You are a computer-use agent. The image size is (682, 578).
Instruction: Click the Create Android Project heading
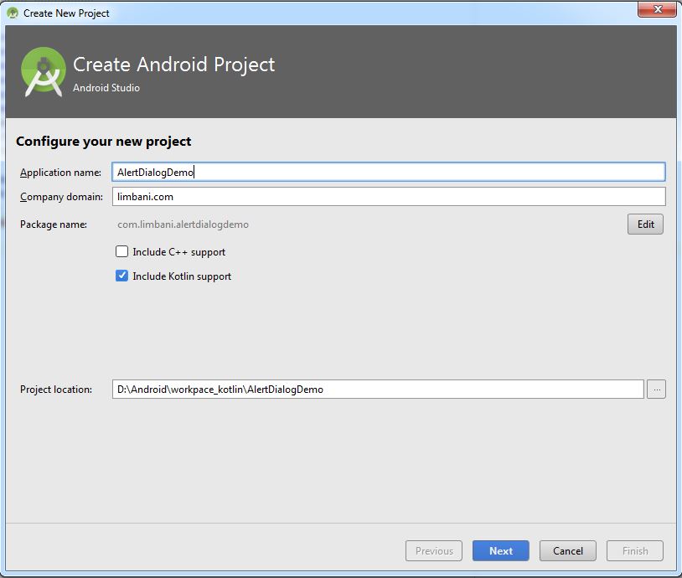(x=173, y=65)
